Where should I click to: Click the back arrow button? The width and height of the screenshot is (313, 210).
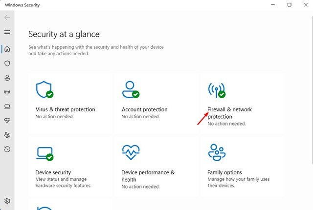7,18
